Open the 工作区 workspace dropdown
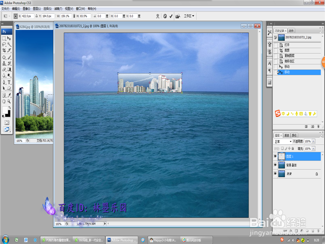 189,16
